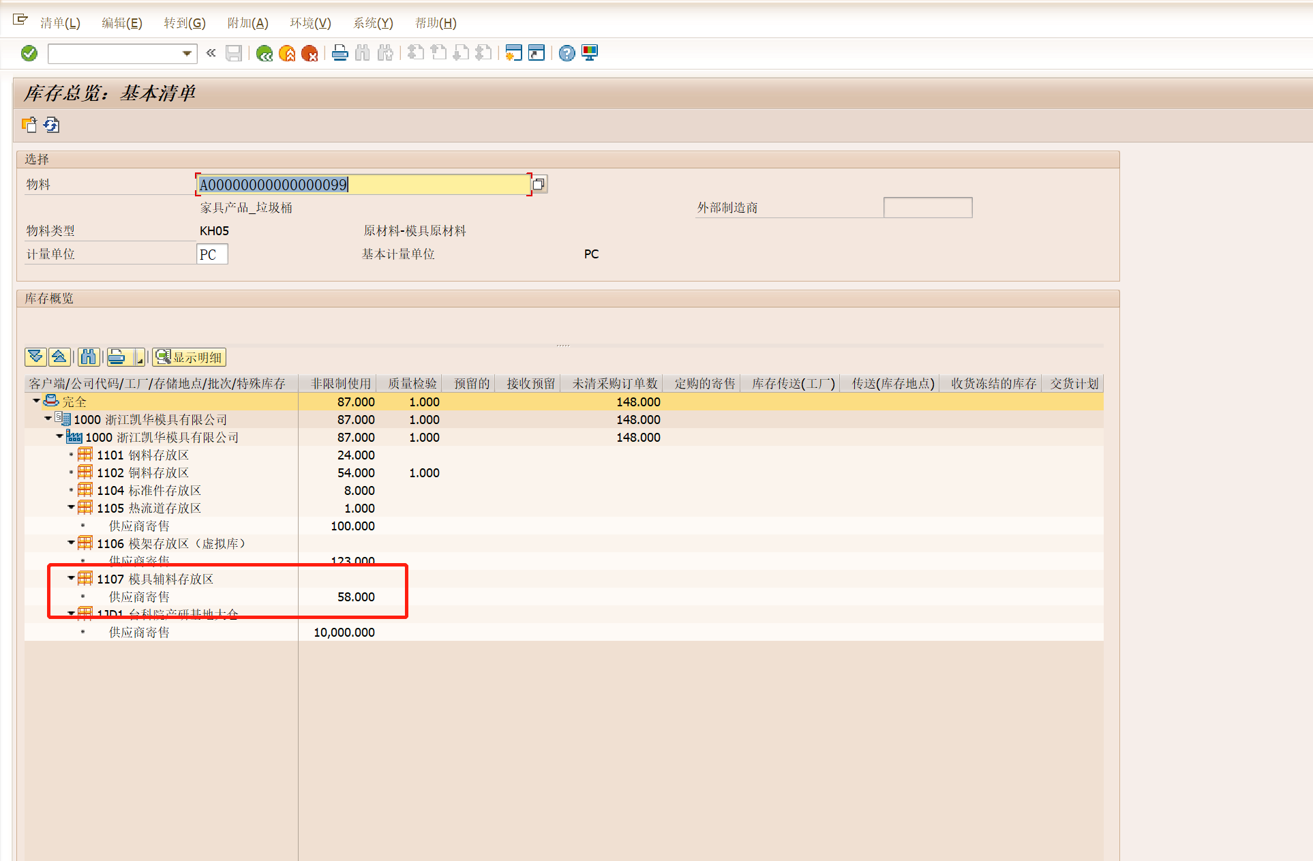This screenshot has height=861, width=1313.
Task: Click the 显示明细 button
Action: coord(190,357)
